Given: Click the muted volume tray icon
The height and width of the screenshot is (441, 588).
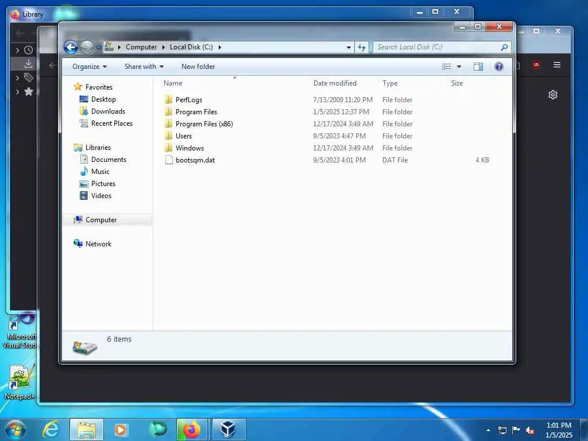Looking at the screenshot, I should pyautogui.click(x=530, y=431).
